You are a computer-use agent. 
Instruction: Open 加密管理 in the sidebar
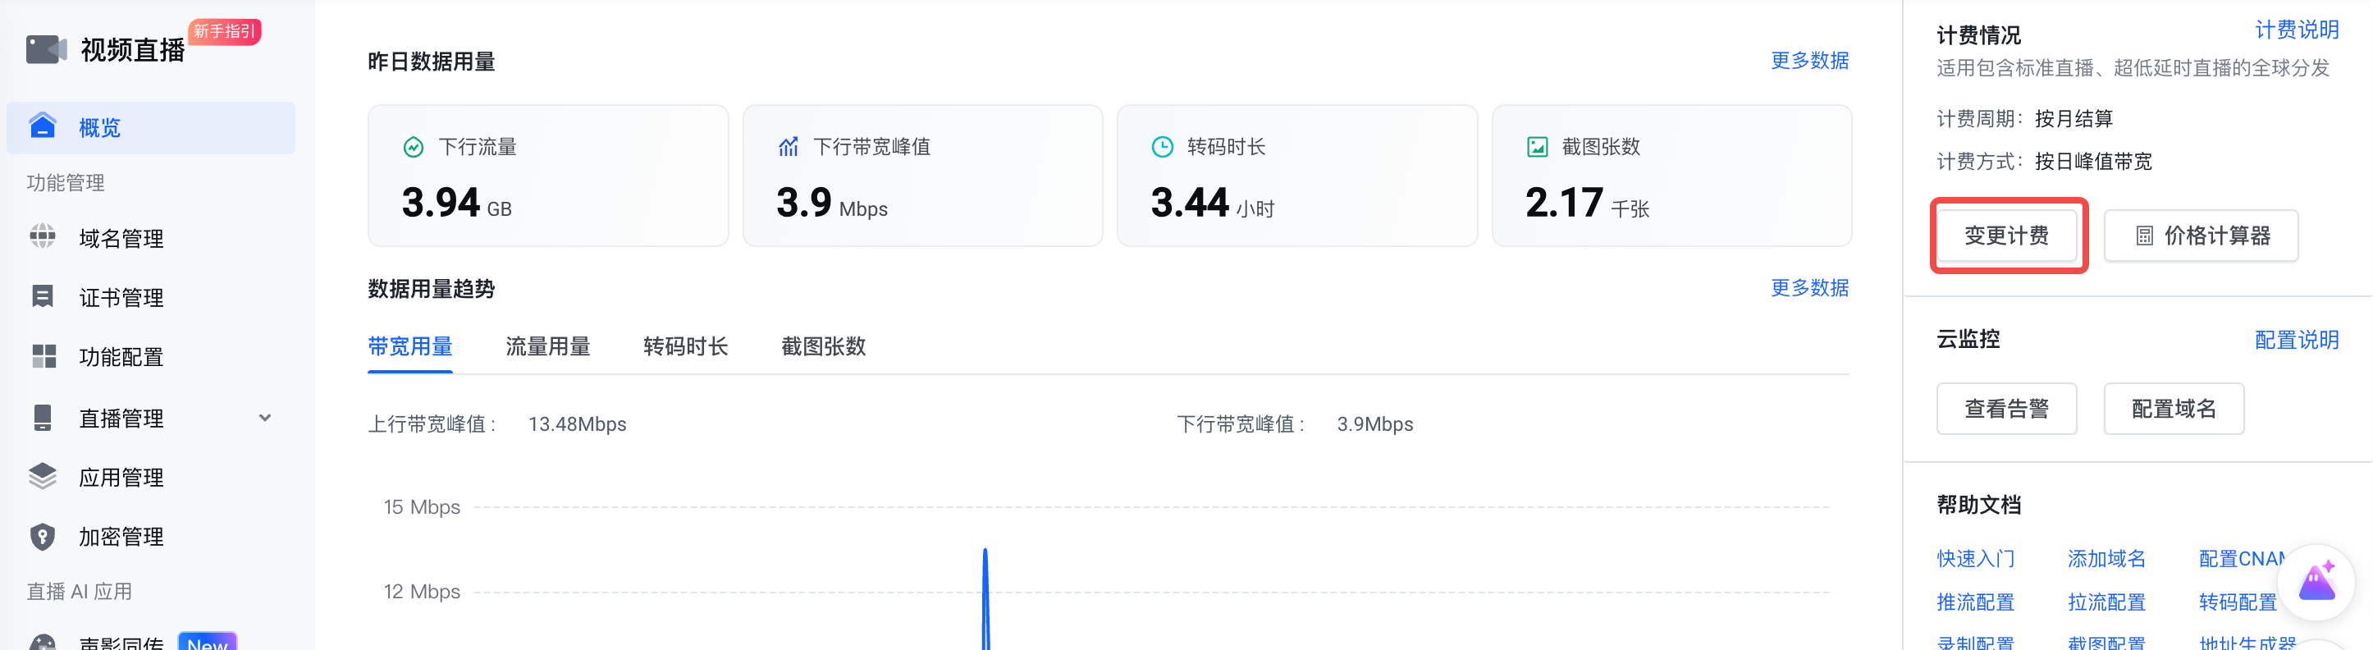(121, 537)
